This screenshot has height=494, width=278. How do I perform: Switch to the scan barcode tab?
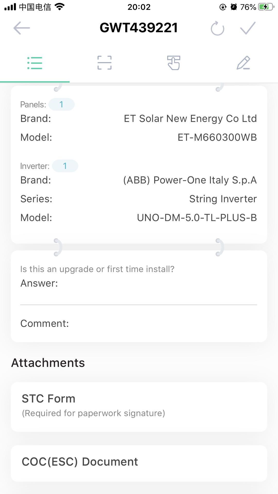104,63
